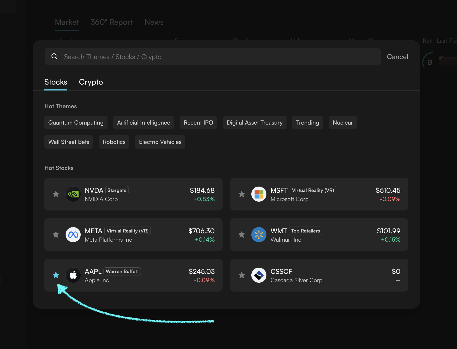Star the CSSCF stock
Viewport: 457px width, 349px height.
coord(242,275)
